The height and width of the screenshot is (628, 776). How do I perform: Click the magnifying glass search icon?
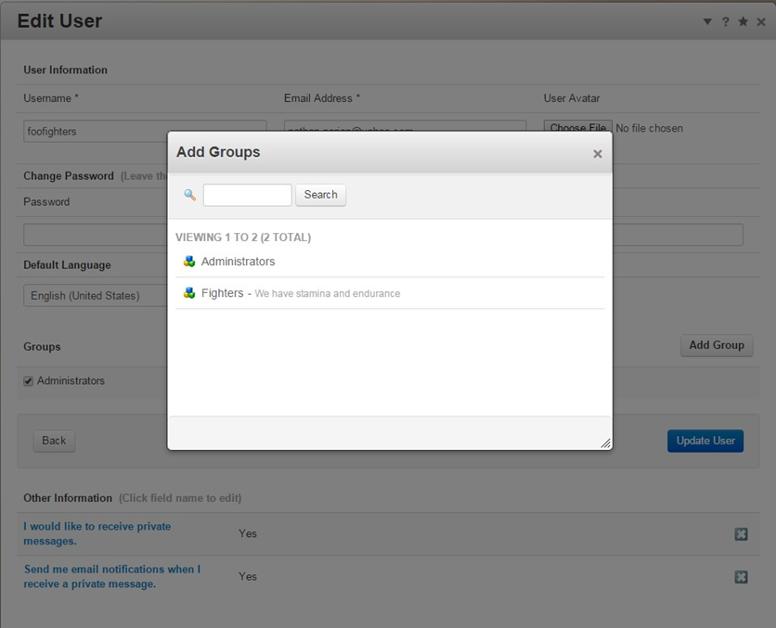(x=190, y=195)
